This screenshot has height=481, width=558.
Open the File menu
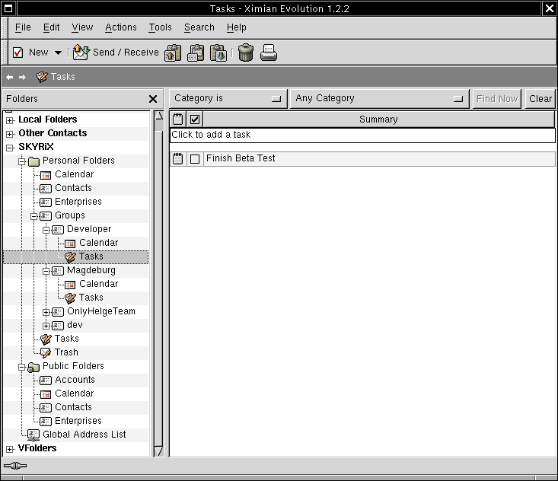pos(23,27)
